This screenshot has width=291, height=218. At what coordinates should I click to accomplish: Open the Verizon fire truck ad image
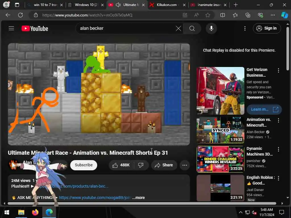(x=220, y=91)
